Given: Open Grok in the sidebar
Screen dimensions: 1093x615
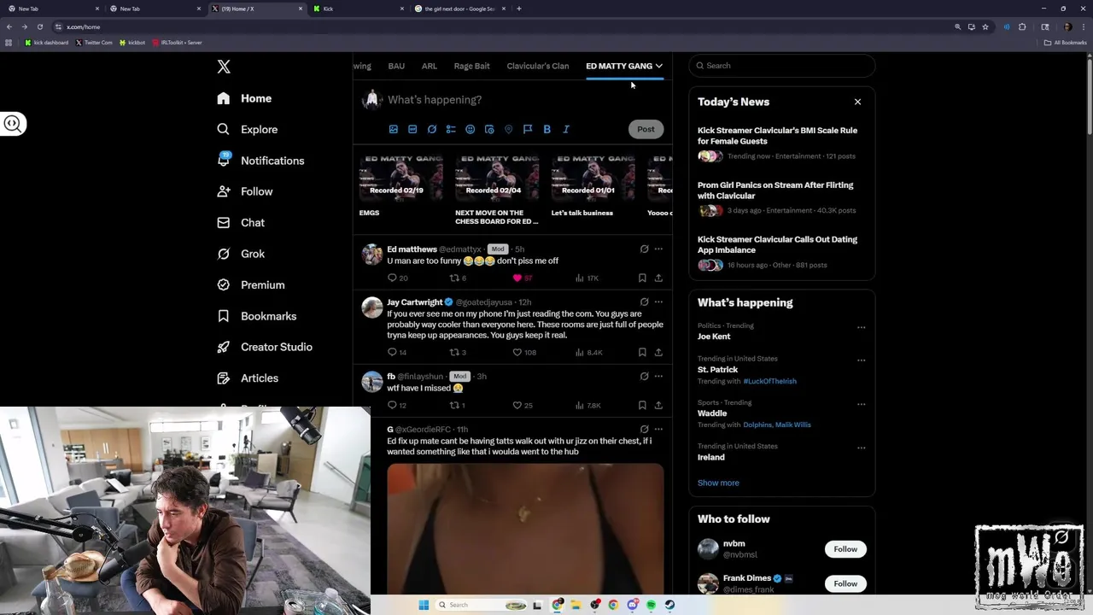Looking at the screenshot, I should [x=241, y=254].
